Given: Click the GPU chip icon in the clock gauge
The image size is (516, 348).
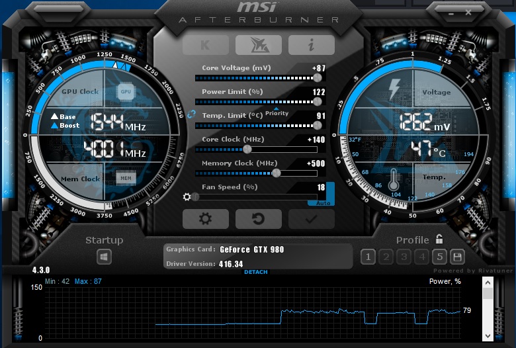Looking at the screenshot, I should tap(126, 91).
